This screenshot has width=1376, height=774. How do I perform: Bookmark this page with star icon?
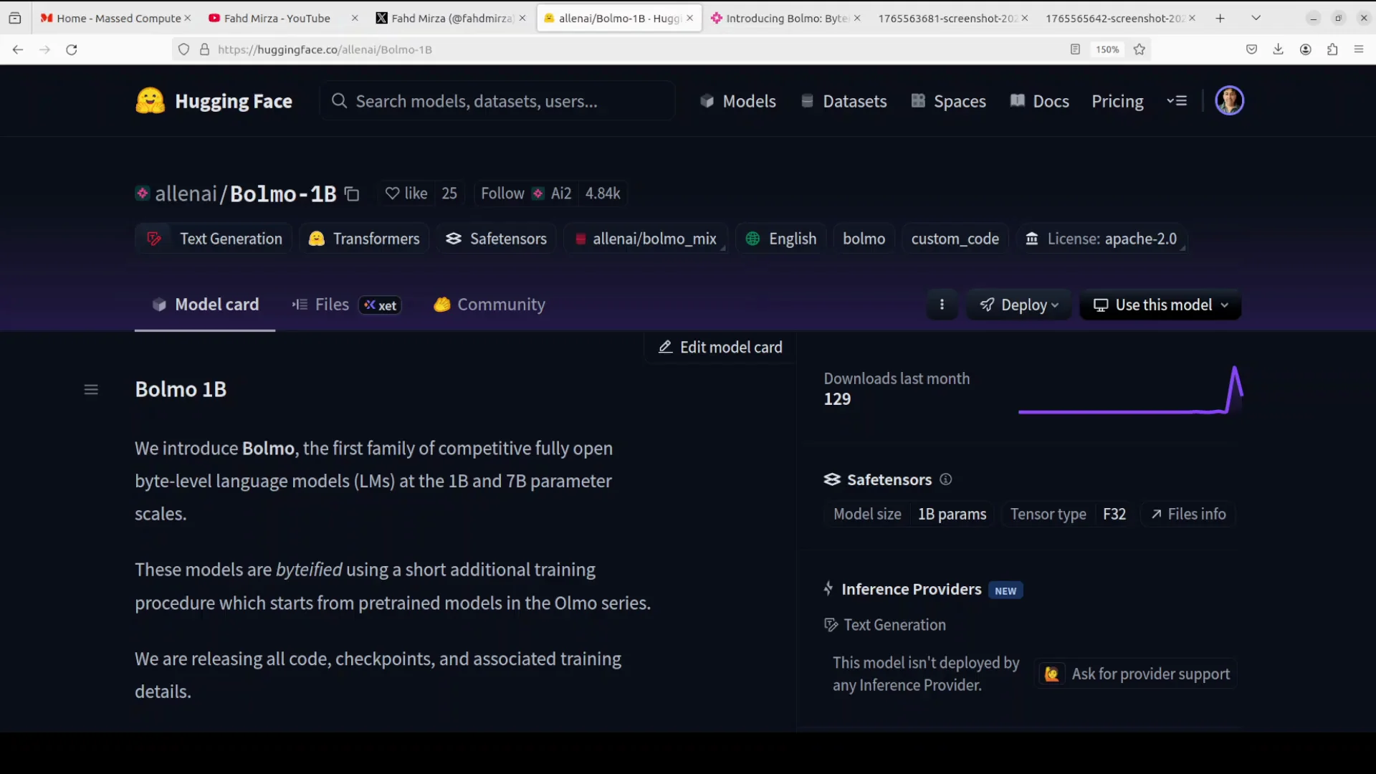pos(1139,49)
